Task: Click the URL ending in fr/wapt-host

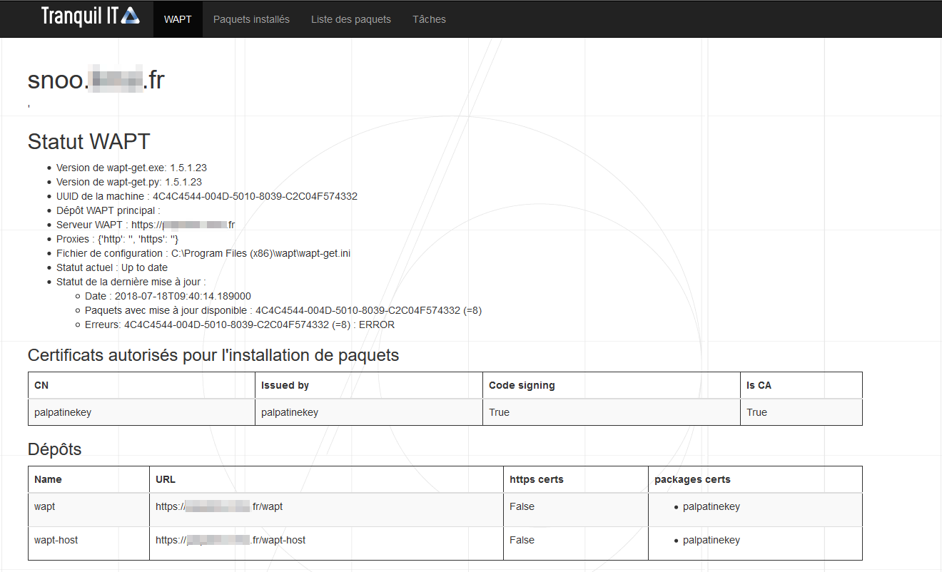Action: [231, 540]
